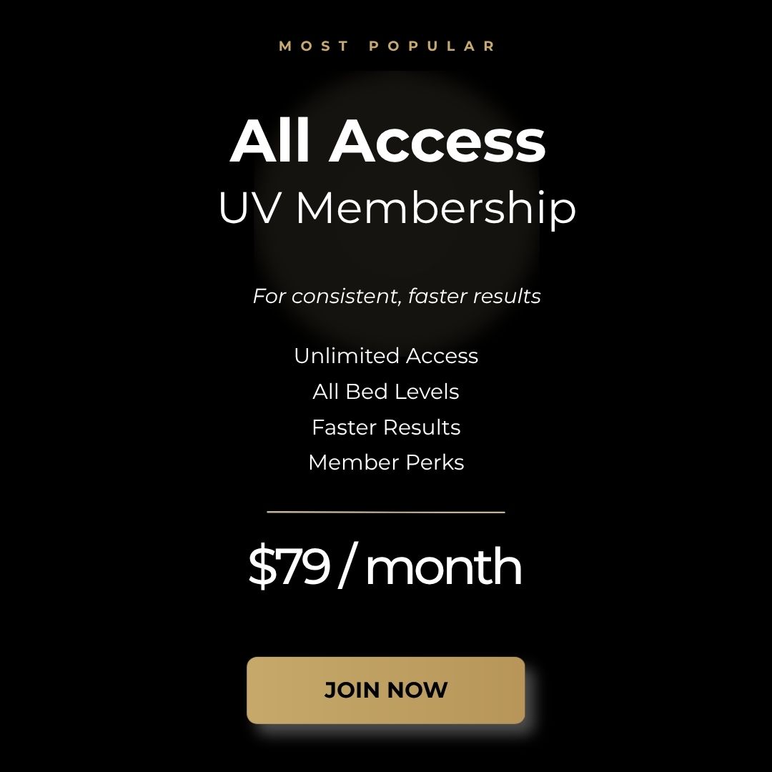772x772 pixels.
Task: Click the word 'faster' in italic tagline
Action: click(436, 296)
